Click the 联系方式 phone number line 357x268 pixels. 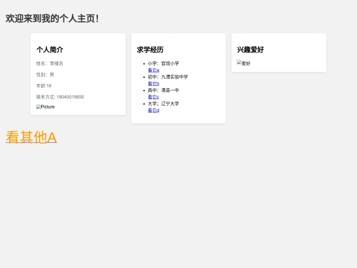point(60,97)
